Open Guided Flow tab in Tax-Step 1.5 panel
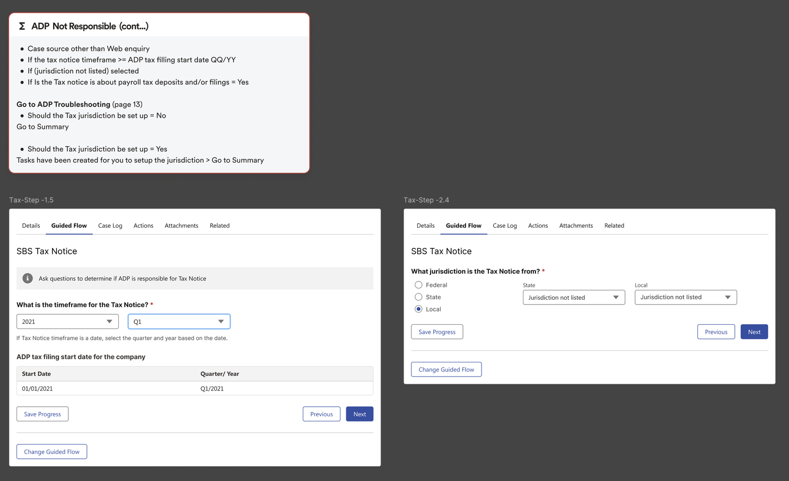The height and width of the screenshot is (481, 789). (x=69, y=226)
